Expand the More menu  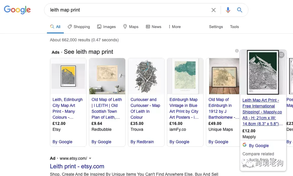click(175, 27)
